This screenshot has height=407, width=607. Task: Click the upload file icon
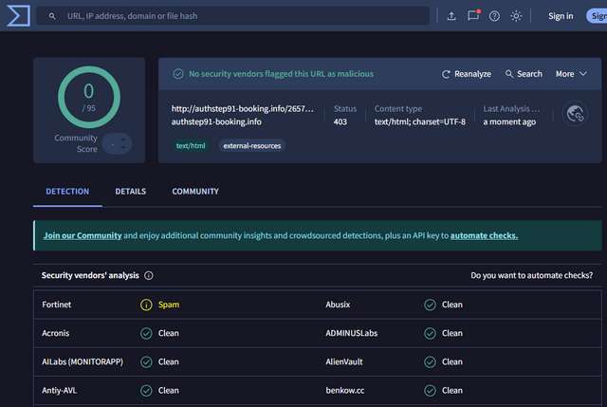451,16
